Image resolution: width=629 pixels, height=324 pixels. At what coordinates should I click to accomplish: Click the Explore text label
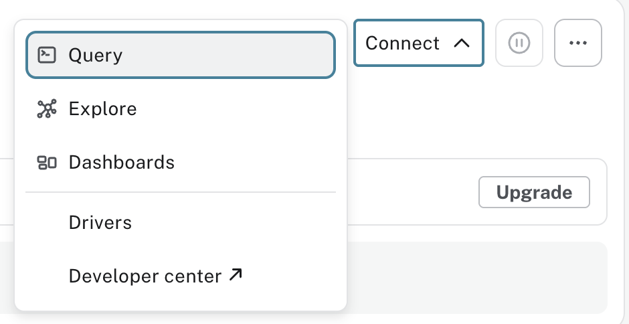102,109
